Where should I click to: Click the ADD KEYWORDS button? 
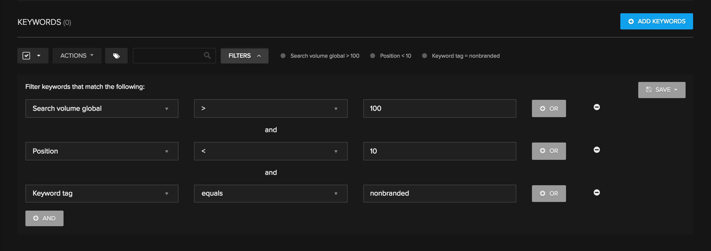click(656, 21)
